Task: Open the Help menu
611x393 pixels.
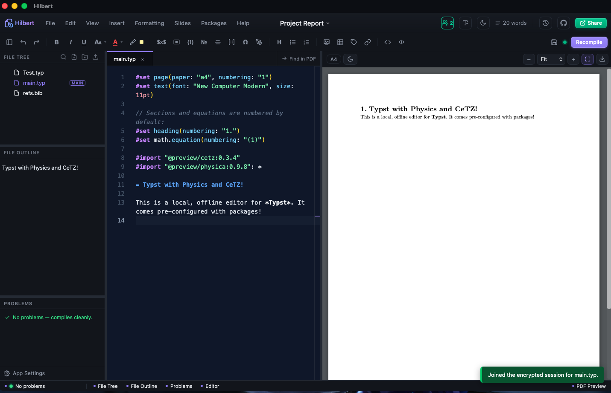Action: tap(243, 23)
